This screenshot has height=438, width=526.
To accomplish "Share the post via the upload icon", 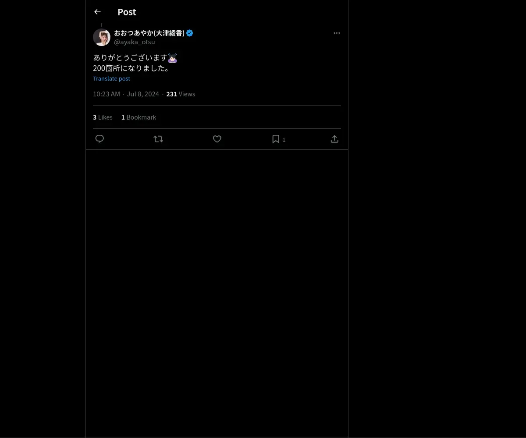I will 334,139.
